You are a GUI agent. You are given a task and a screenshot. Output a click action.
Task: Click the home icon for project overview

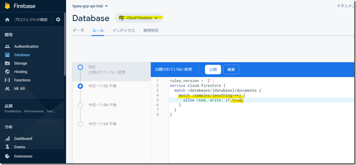(x=7, y=20)
